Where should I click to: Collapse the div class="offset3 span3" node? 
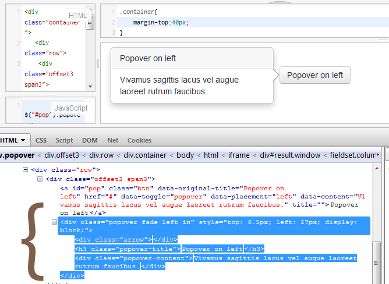tap(40, 179)
